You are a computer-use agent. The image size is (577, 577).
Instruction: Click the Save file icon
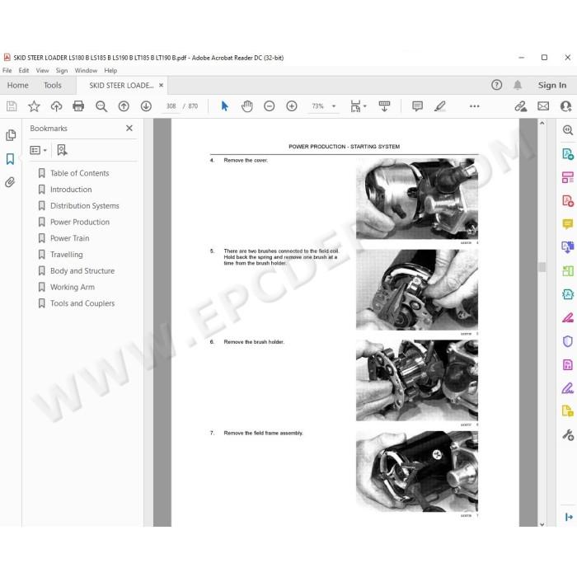pyautogui.click(x=12, y=106)
